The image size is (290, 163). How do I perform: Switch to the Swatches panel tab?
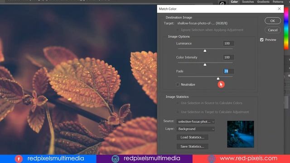coord(248,2)
